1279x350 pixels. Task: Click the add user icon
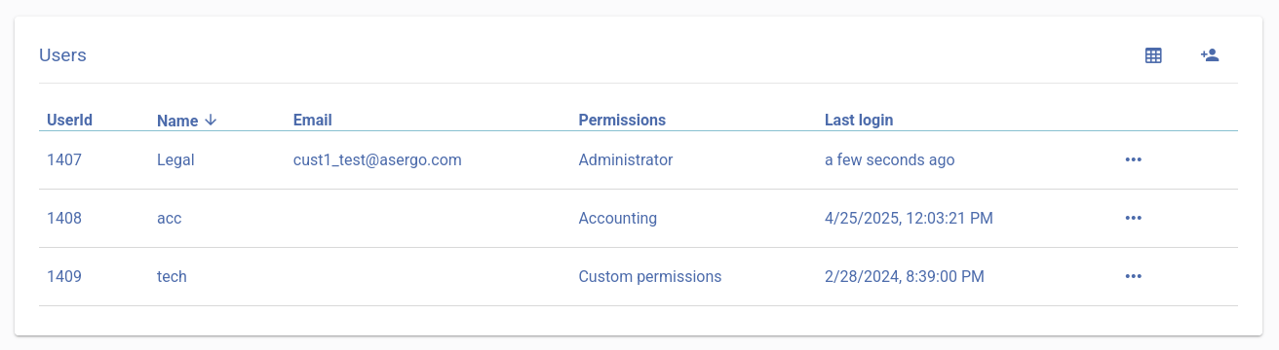pyautogui.click(x=1210, y=55)
